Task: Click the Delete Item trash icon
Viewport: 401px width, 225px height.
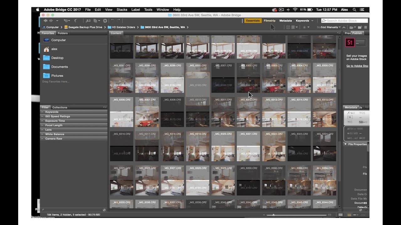Action: [365, 27]
